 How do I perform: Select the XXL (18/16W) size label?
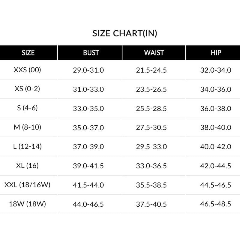point(27,185)
